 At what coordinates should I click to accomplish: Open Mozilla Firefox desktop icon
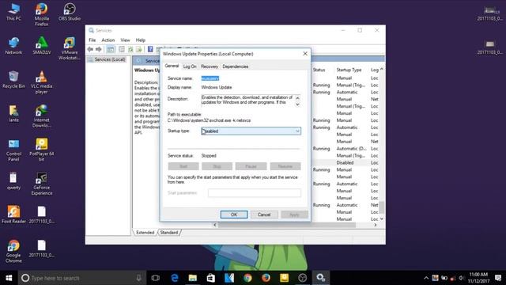click(x=42, y=14)
